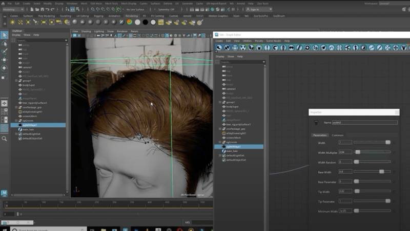
Task: Click the Yeti funnel width node icon
Action: pos(404,48)
